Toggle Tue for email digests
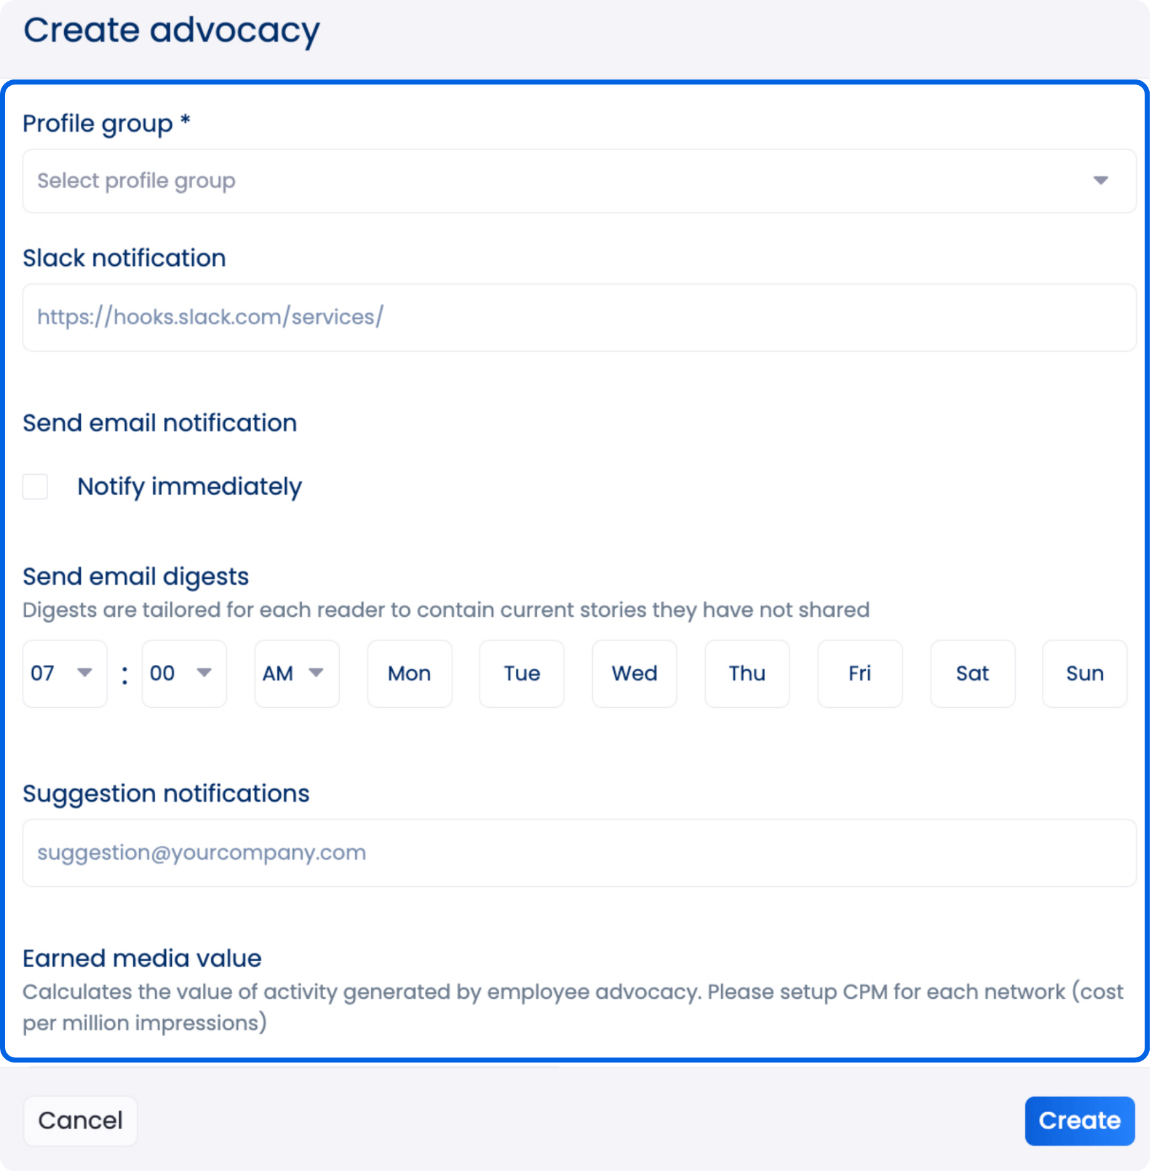Screen dimensions: 1151x1172 click(x=522, y=674)
